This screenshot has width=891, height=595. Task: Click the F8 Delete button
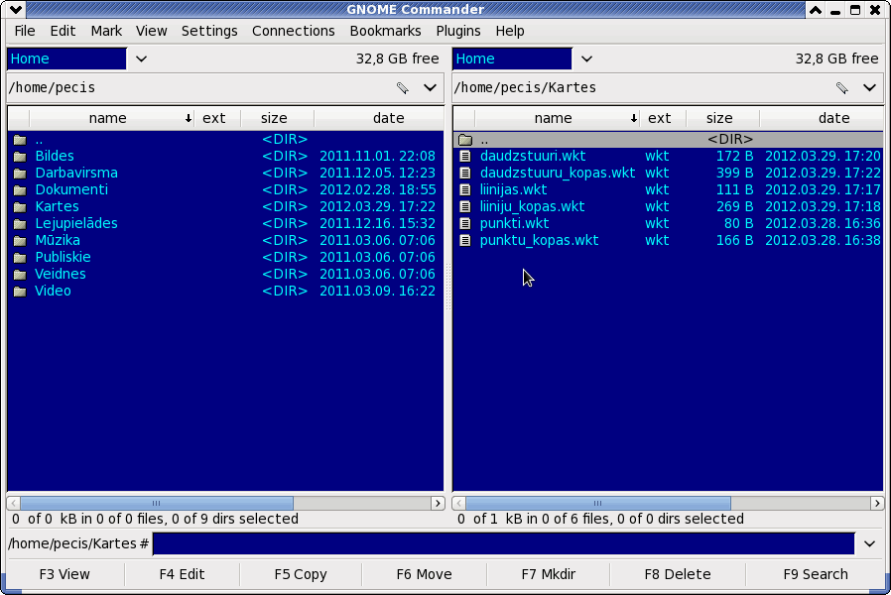coord(678,574)
